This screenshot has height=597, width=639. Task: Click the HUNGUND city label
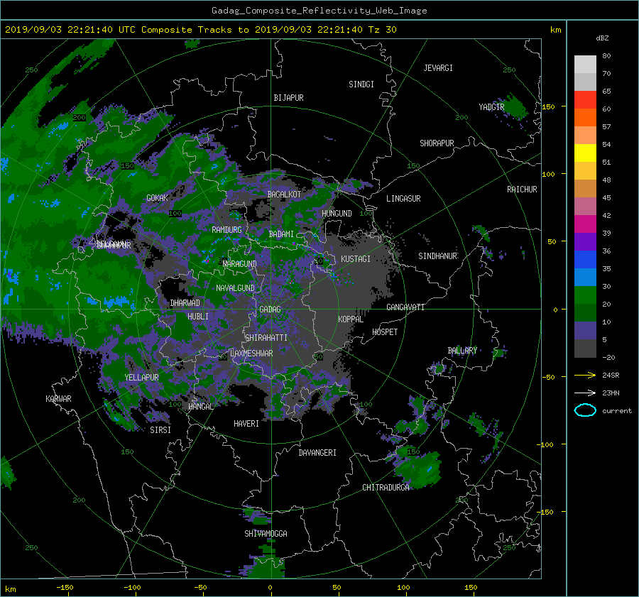click(x=337, y=214)
